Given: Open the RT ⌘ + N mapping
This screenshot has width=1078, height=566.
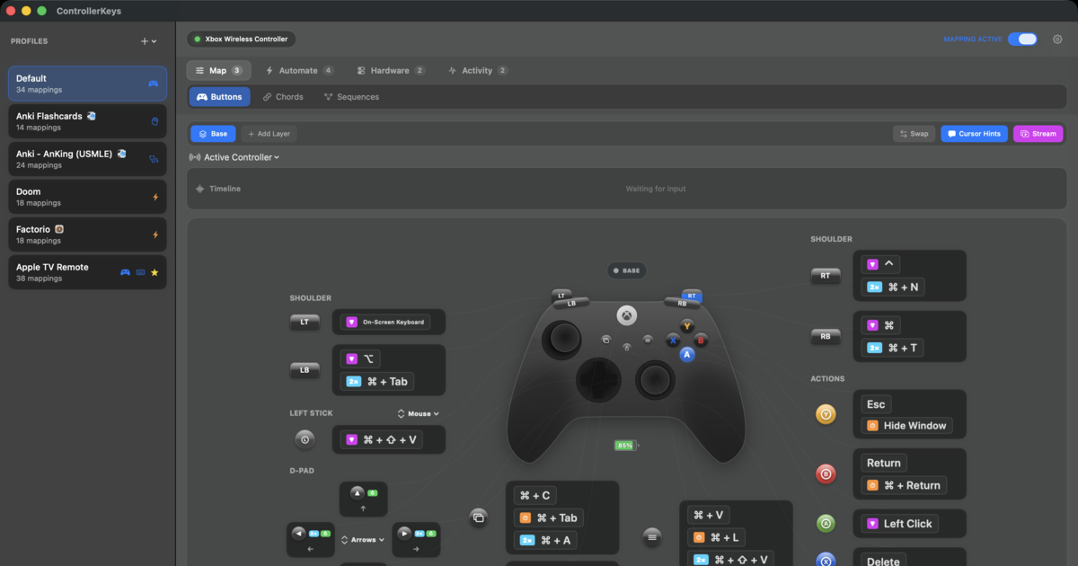Looking at the screenshot, I should 894,287.
